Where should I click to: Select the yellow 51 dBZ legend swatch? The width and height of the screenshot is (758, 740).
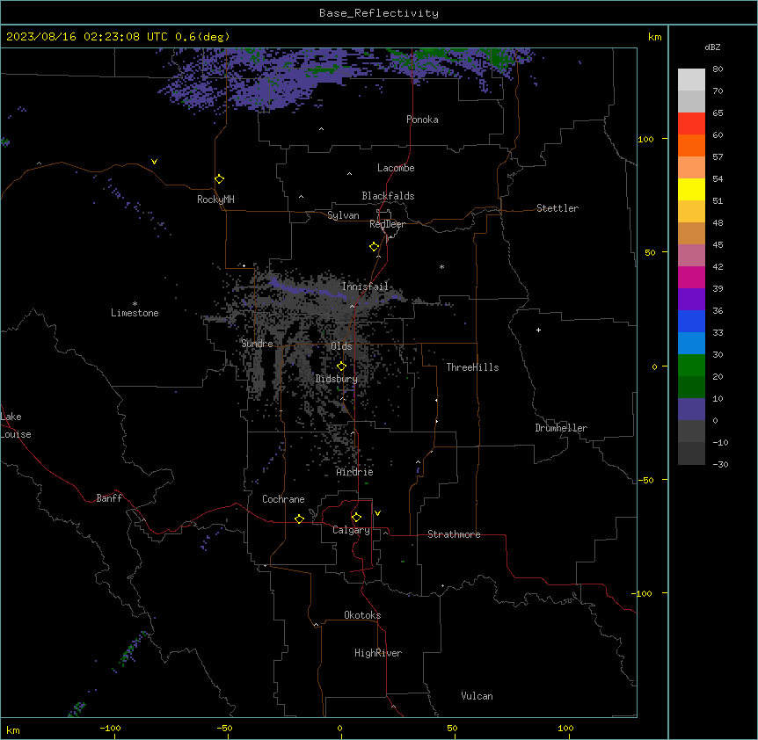tap(691, 189)
